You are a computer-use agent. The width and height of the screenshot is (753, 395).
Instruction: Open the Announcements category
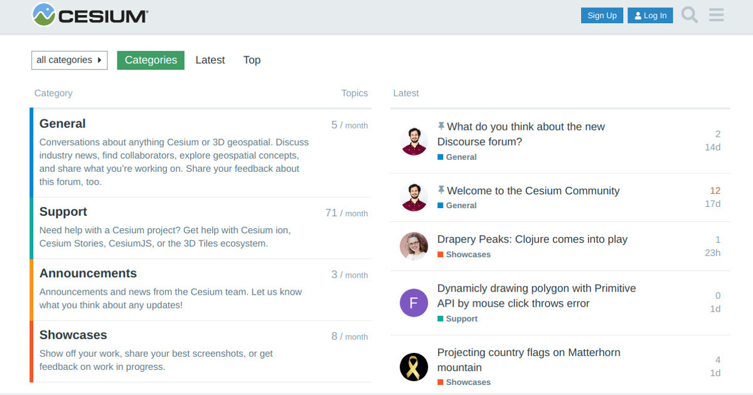pyautogui.click(x=88, y=273)
